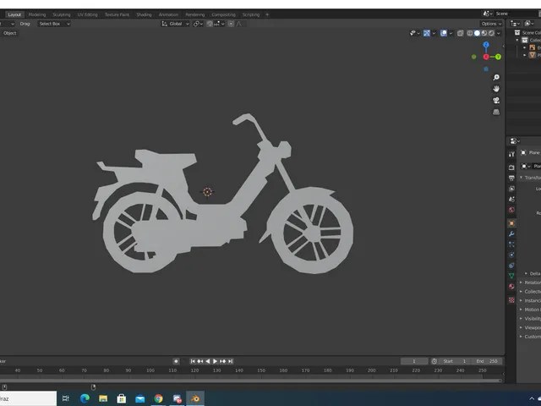Play the animation forward
Image resolution: width=541 pixels, height=406 pixels.
pos(215,361)
